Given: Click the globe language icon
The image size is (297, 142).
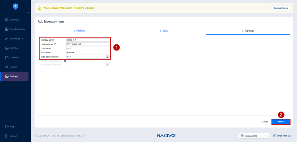Looking at the screenshot, I should point(242,136).
